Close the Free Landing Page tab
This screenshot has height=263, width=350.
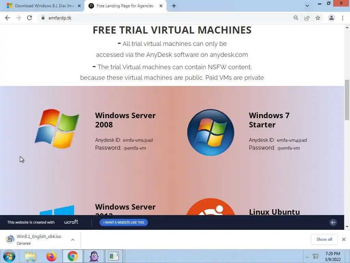coord(161,6)
